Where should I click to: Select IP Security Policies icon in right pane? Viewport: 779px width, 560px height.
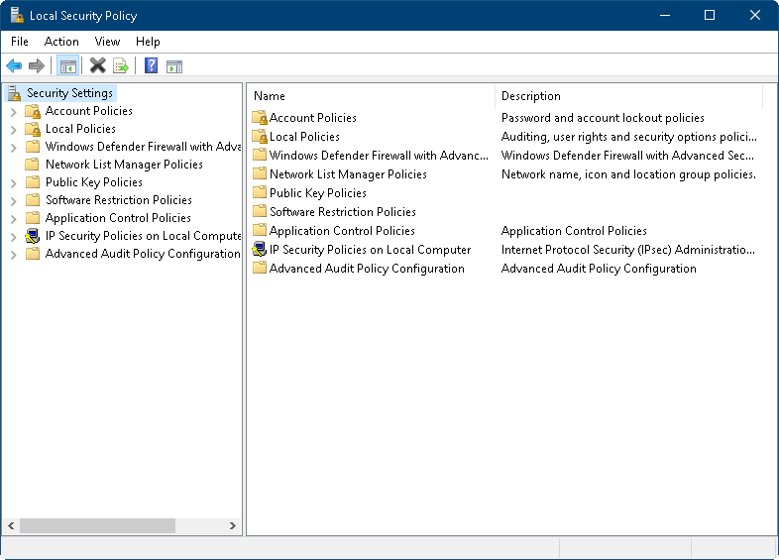(260, 250)
